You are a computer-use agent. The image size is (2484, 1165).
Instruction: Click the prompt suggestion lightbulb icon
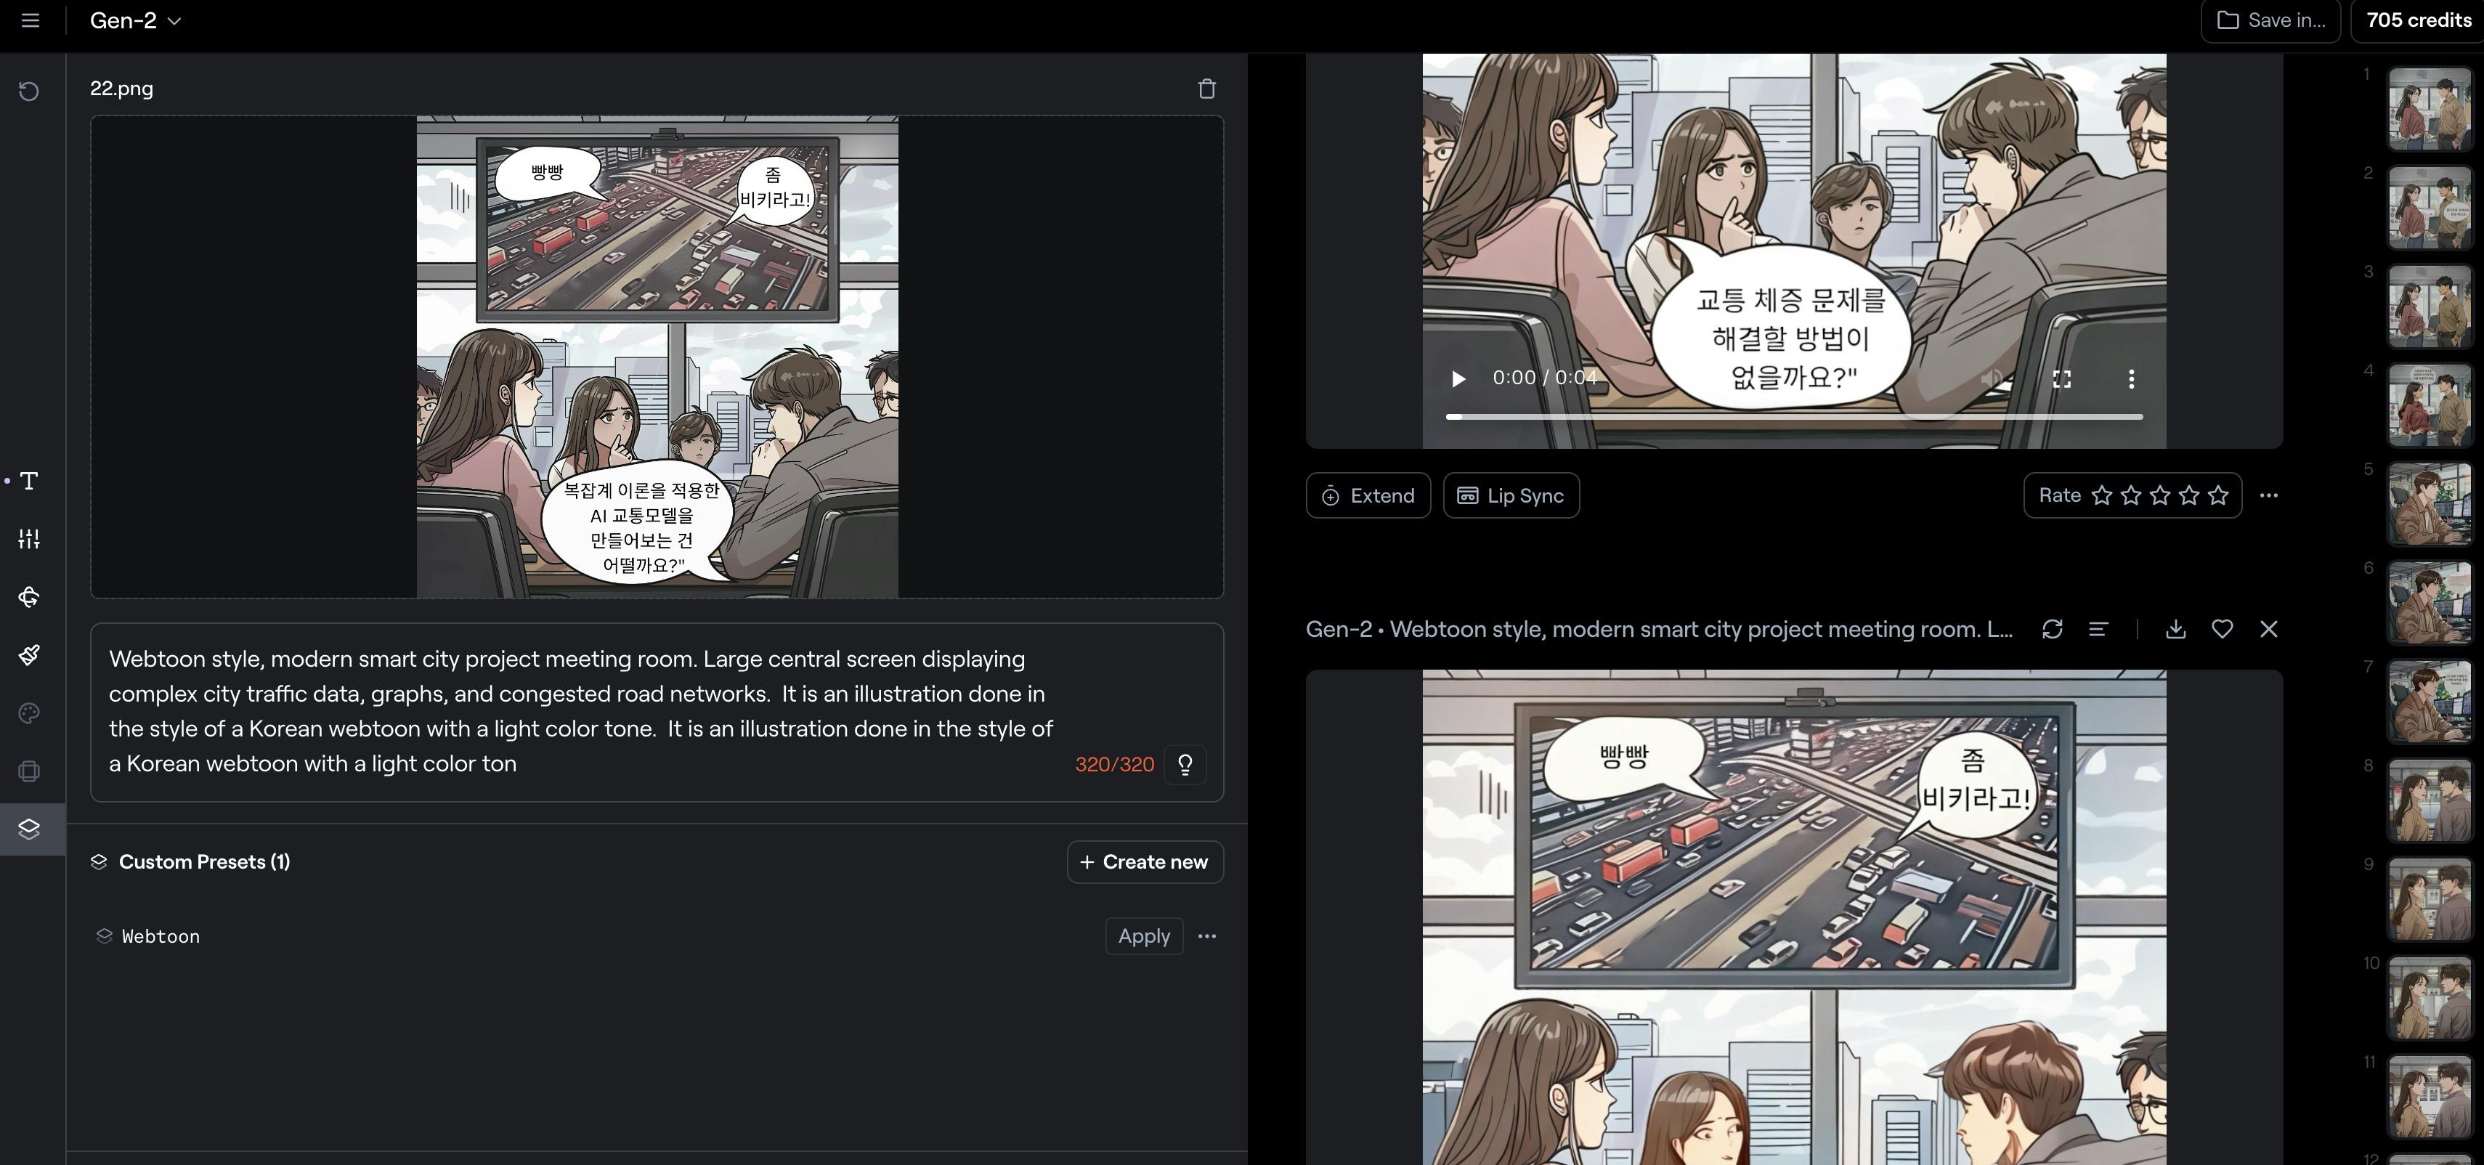pos(1185,765)
